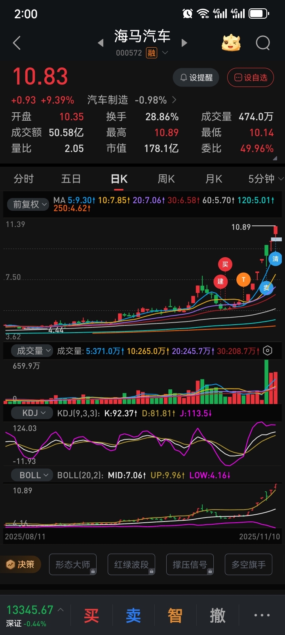The width and height of the screenshot is (285, 635).
Task: Switch to 月K tab
Action: (x=214, y=179)
